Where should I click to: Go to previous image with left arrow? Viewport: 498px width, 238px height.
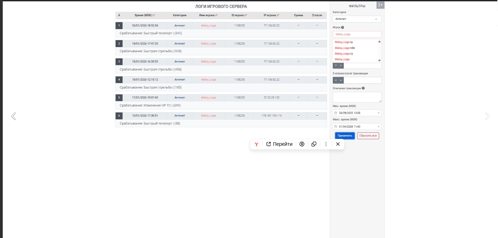tap(13, 116)
